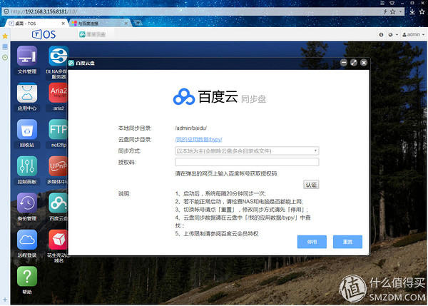Open the 备份管理 backup manager icon
Viewport: 428px width, 306px height.
coord(27,203)
